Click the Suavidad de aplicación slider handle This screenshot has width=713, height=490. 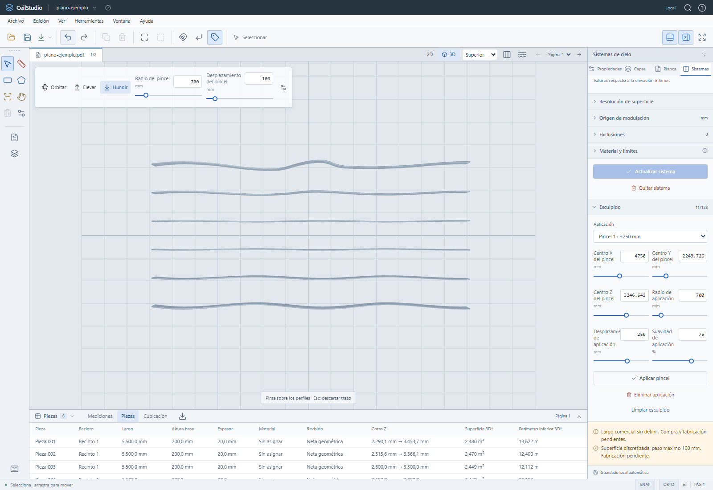coord(691,361)
